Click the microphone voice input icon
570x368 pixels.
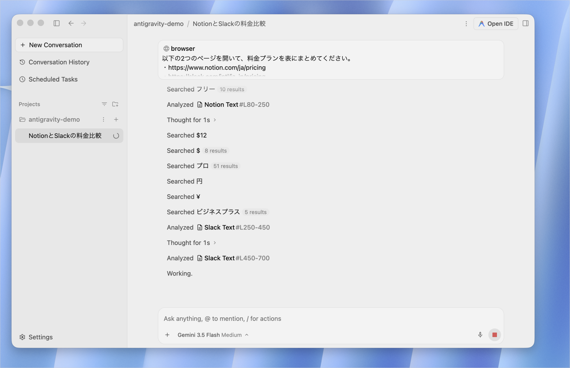[x=480, y=335]
